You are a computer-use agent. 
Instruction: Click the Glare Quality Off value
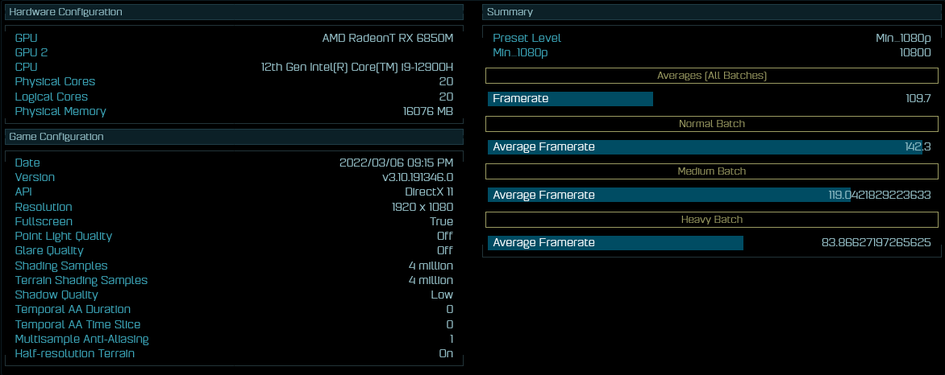coord(444,251)
